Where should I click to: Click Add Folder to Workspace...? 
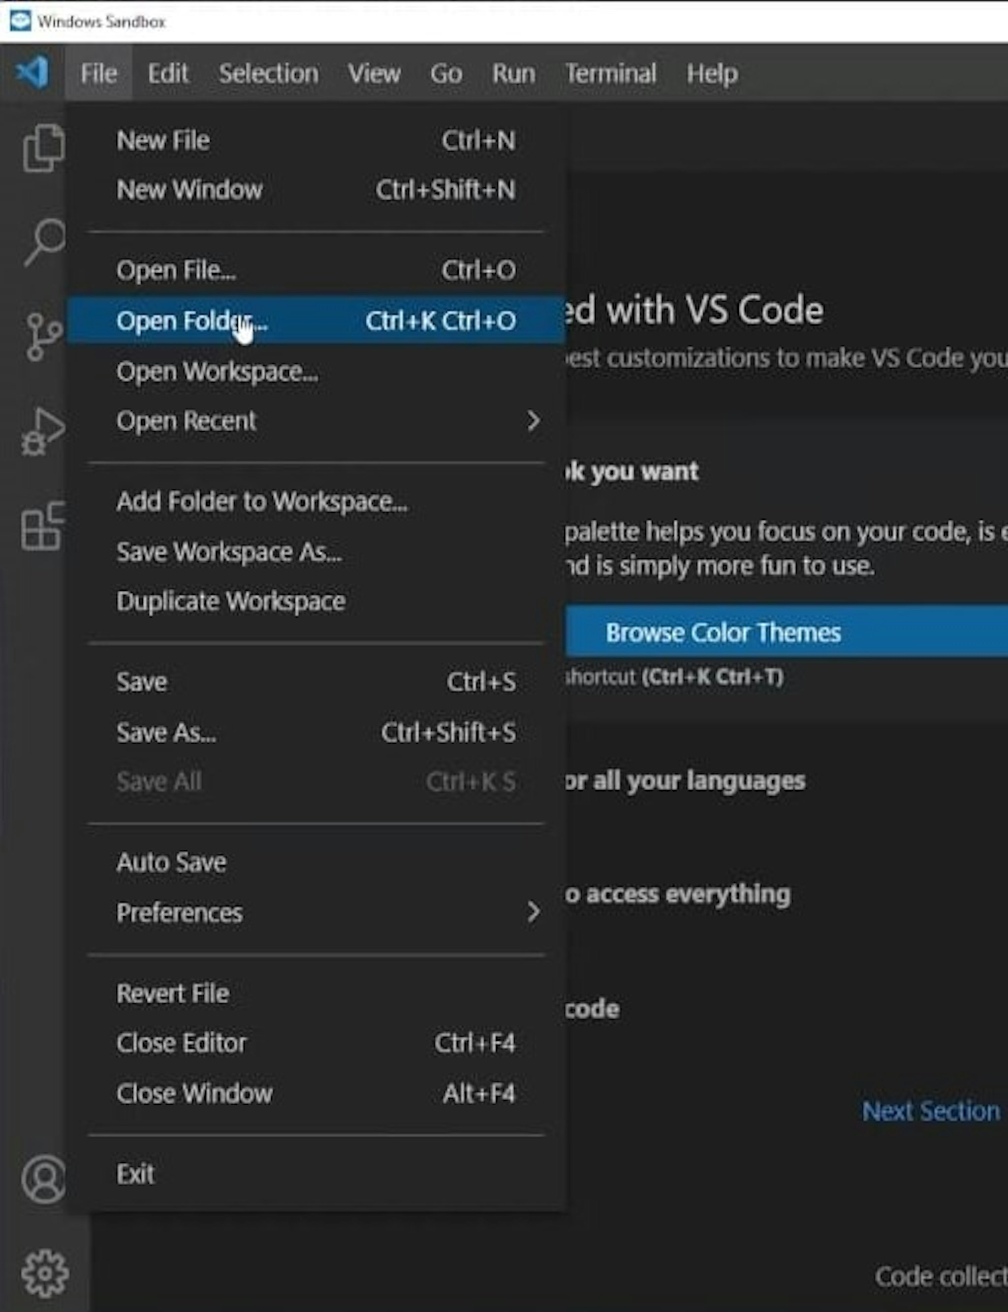tap(262, 501)
